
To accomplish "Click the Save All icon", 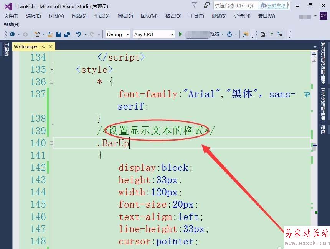I will coord(67,34).
